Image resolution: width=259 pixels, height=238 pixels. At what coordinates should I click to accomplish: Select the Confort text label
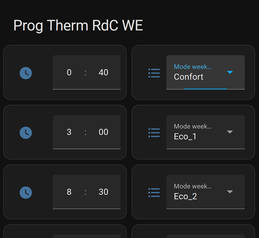point(188,77)
